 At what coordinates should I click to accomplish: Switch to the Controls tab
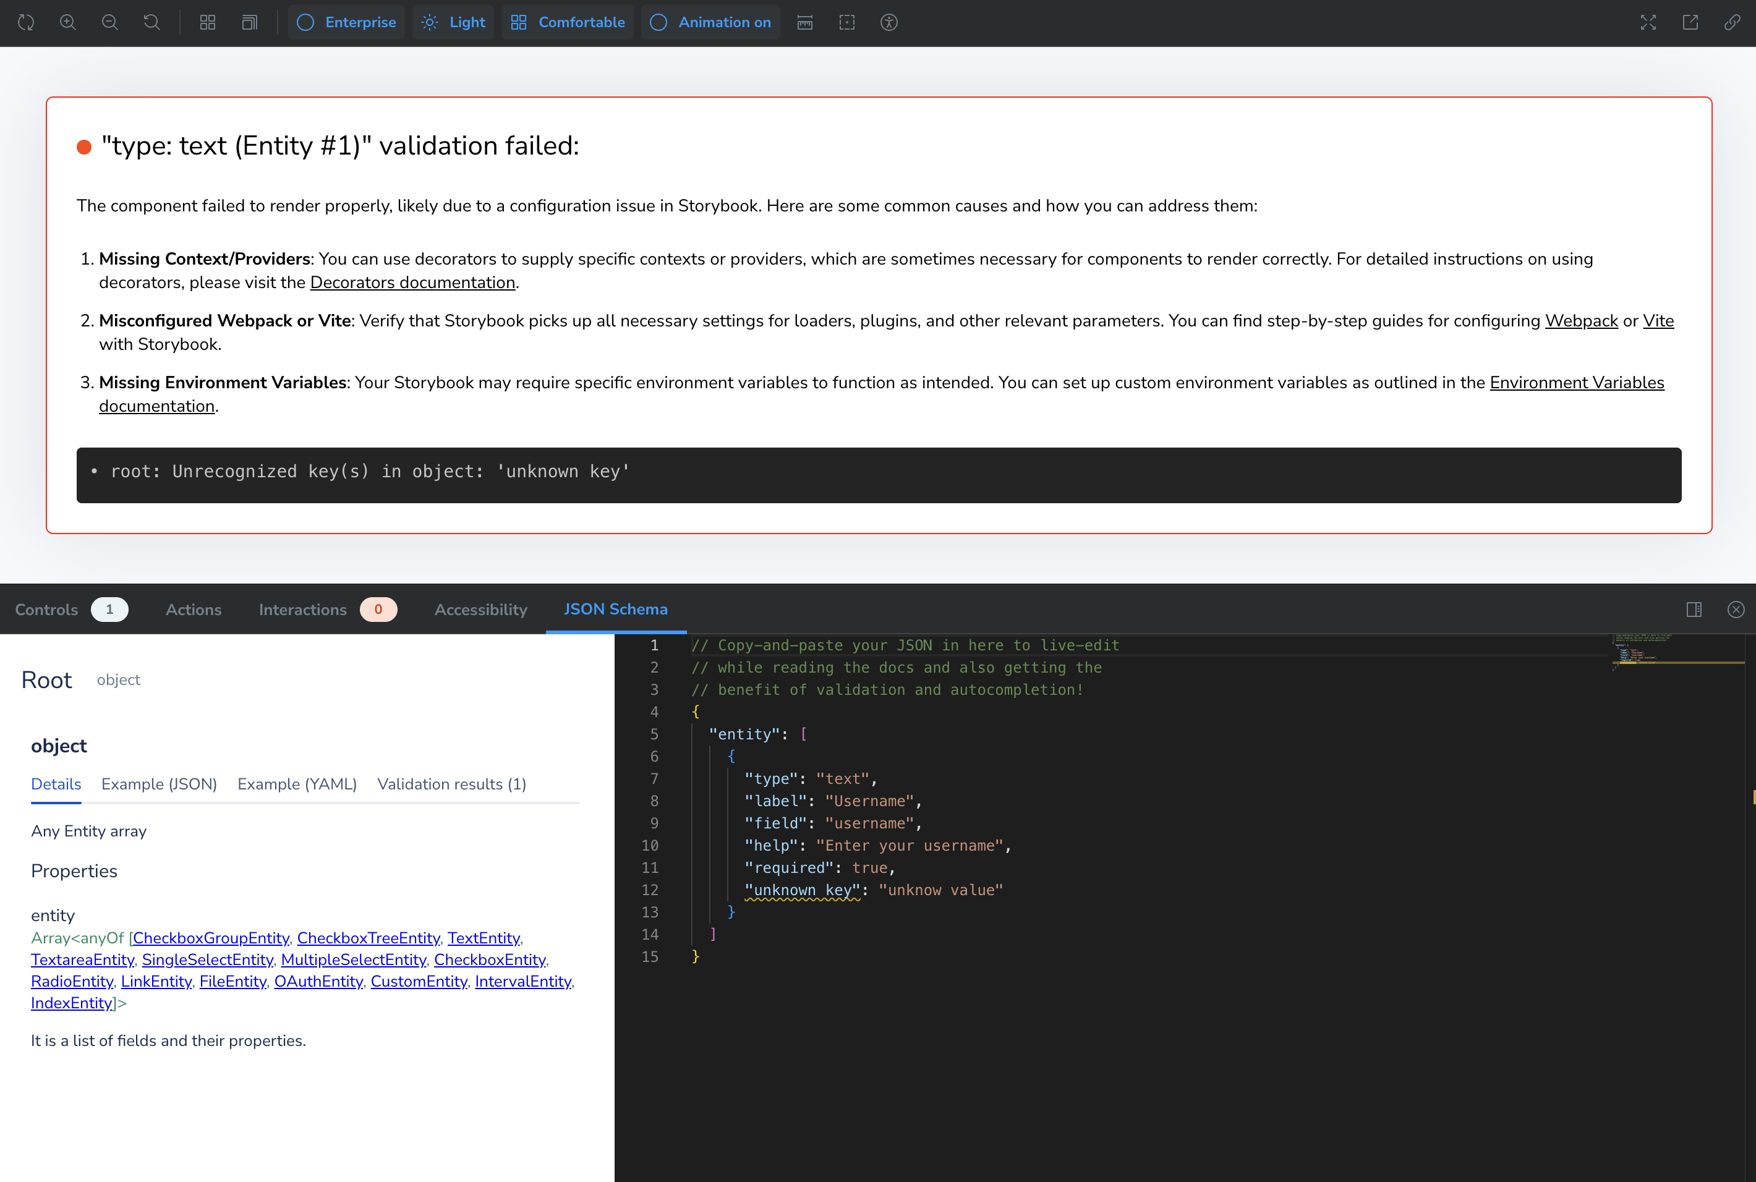(x=72, y=609)
